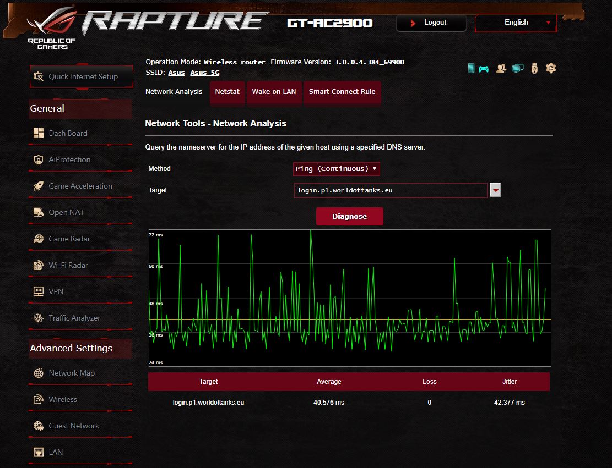This screenshot has width=612, height=468.
Task: Select the login.p1.worldoftanks.eu result cell
Action: (x=208, y=403)
